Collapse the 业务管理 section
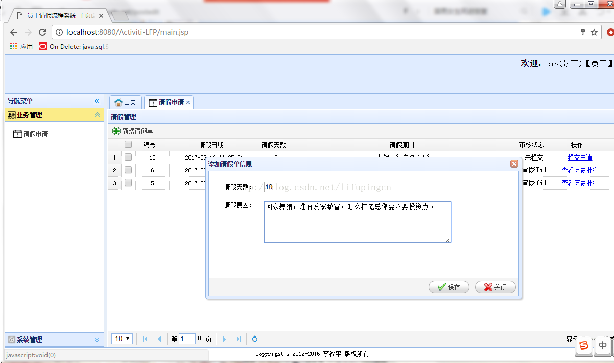The width and height of the screenshot is (614, 363). click(96, 115)
